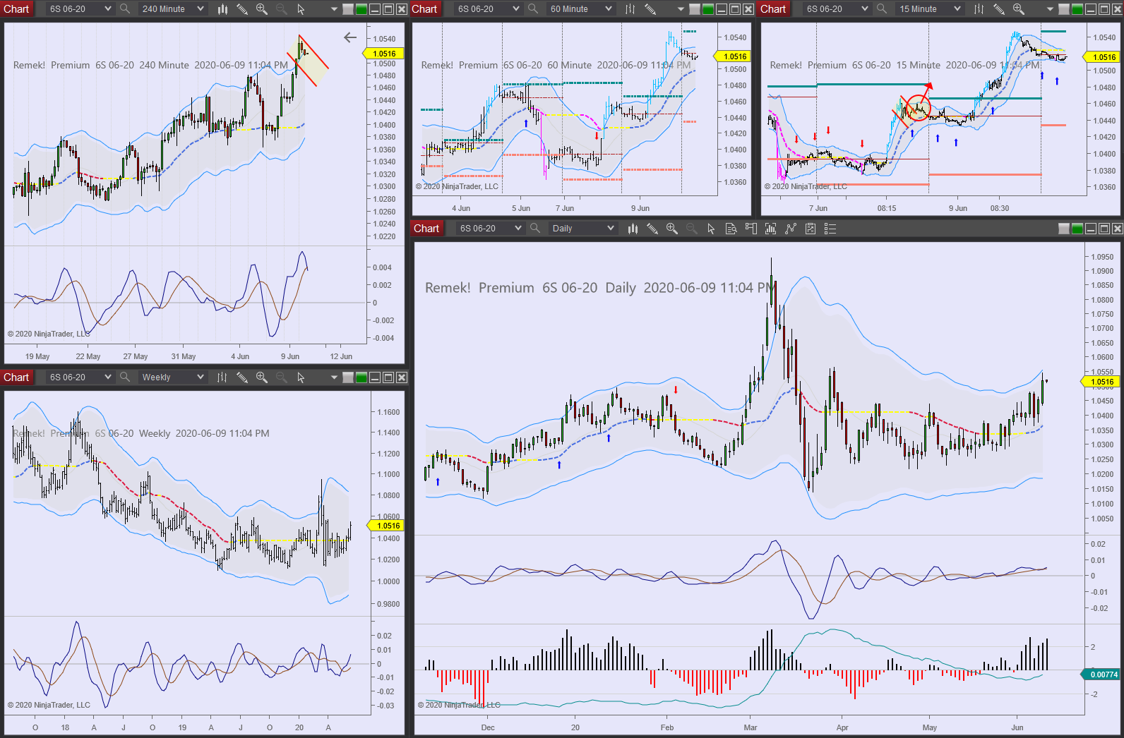Click green link square in 240 Minute chart
The image size is (1124, 738).
pos(361,9)
